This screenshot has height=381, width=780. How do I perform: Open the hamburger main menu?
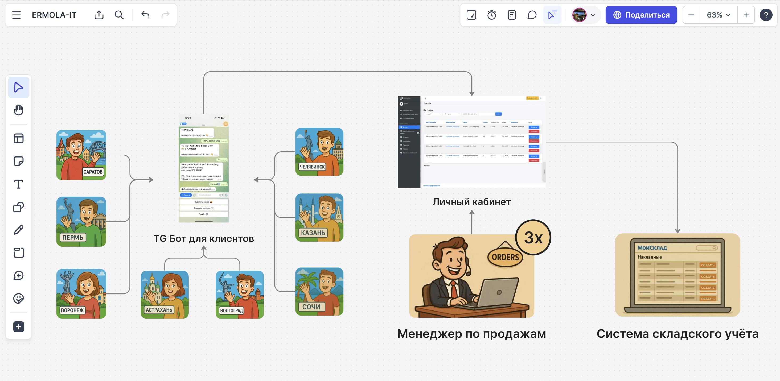(16, 15)
